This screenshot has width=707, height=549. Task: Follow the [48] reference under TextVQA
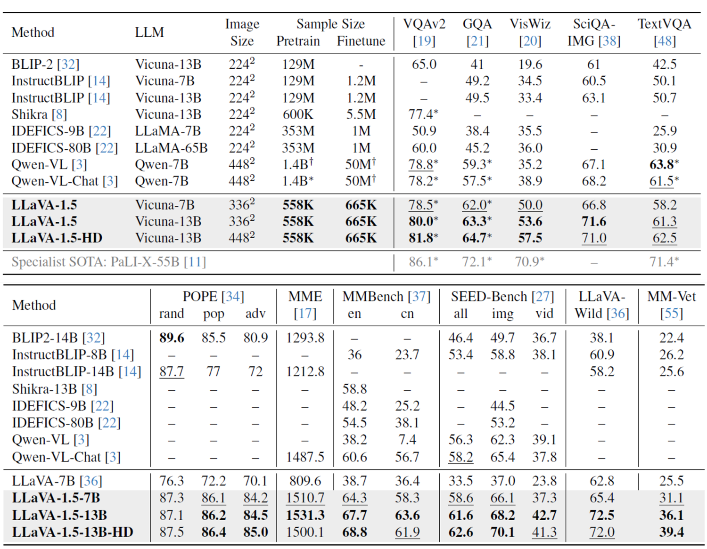(x=665, y=41)
